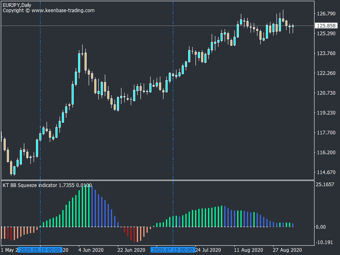Image resolution: width=340 pixels, height=255 pixels.
Task: Click the 22 Jun 2020 date label
Action: pyautogui.click(x=131, y=250)
